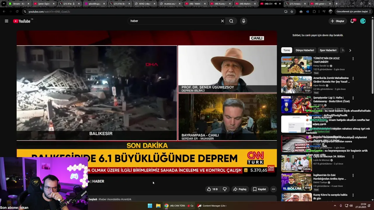
Task: Switch to the m.emsc.eu tab
Action: (x=169, y=4)
